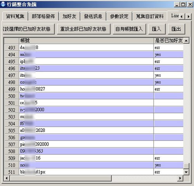Click the err status in row 495

[x=168, y=61]
